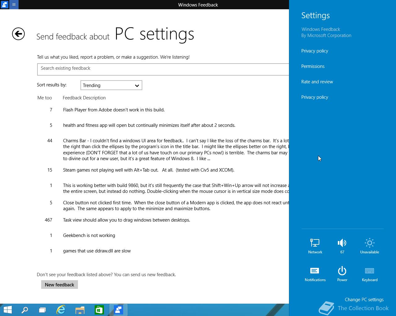Image resolution: width=396 pixels, height=316 pixels.
Task: Open Task View icon on taskbar
Action: [x=42, y=310]
